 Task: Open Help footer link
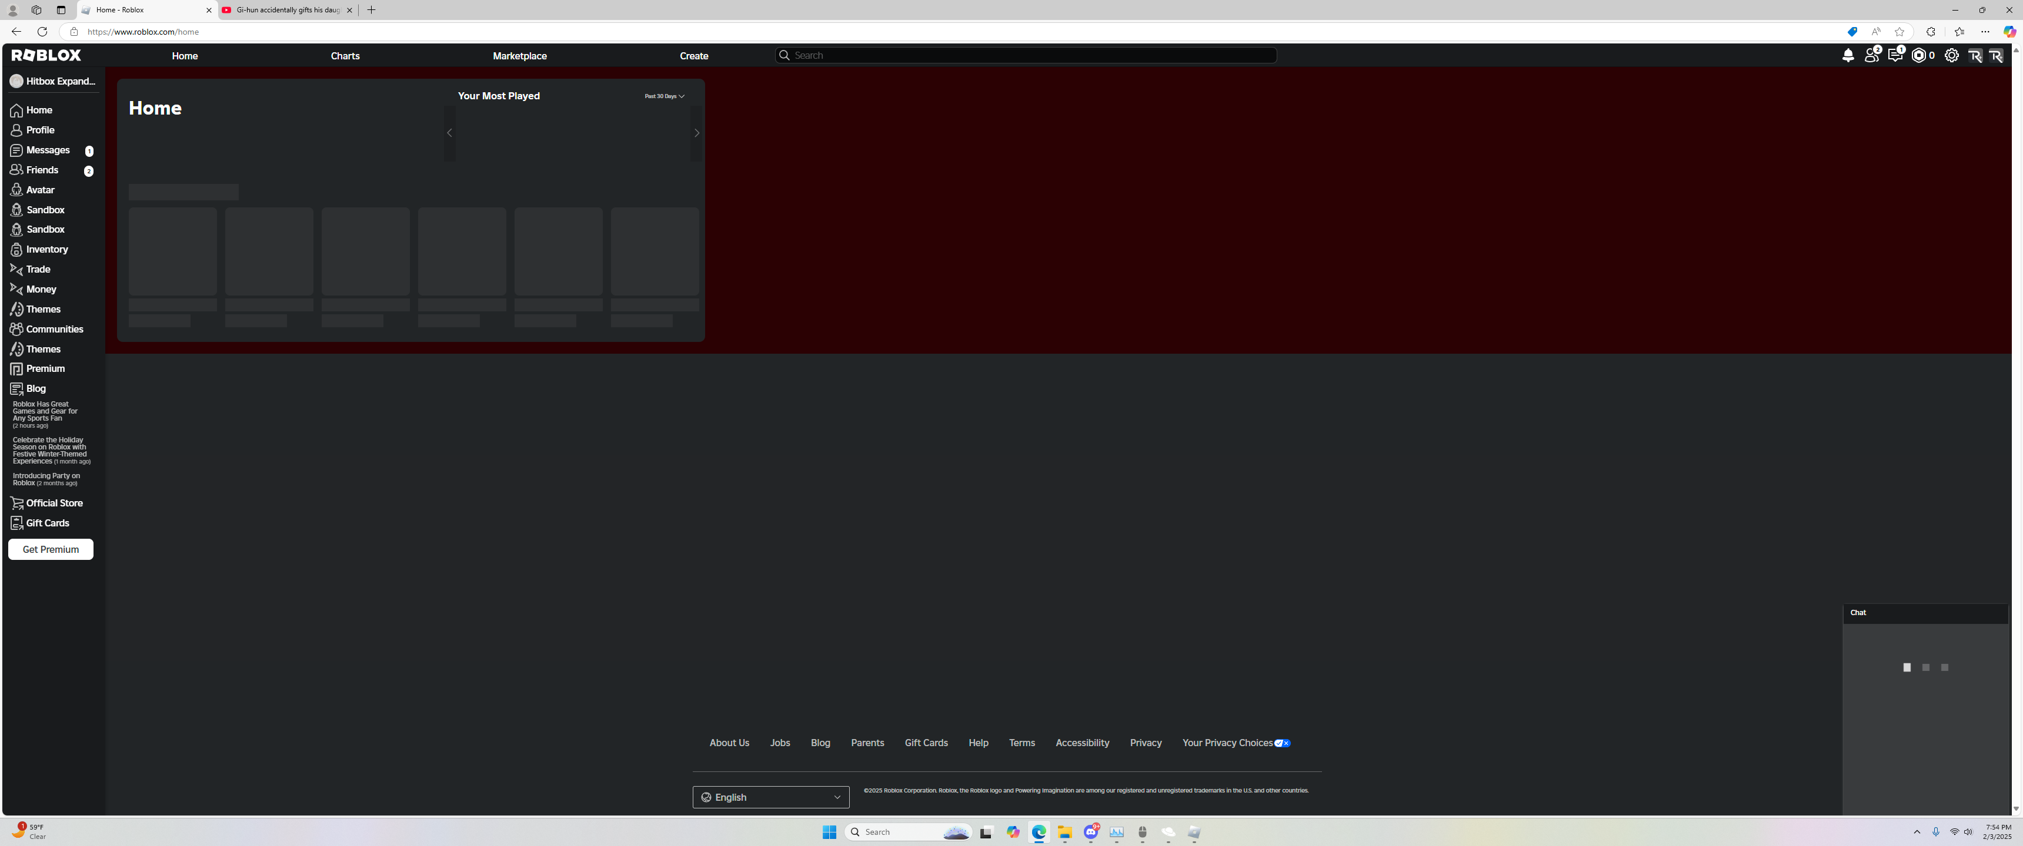(x=978, y=743)
